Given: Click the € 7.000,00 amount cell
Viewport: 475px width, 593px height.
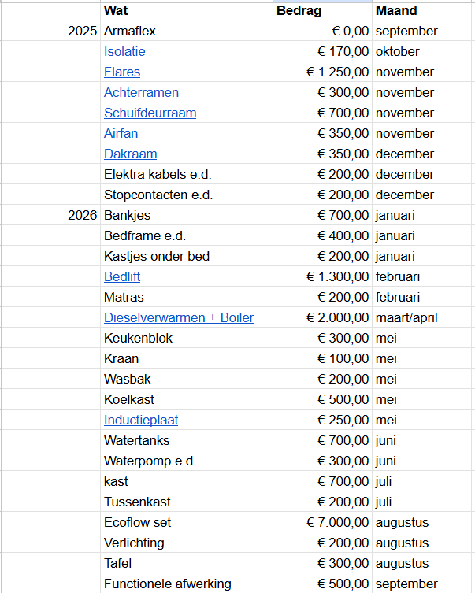Looking at the screenshot, I should click(322, 523).
